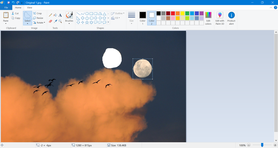Viewport: 278px width, 148px height.
Task: Switch active color to Color 1
Action: [143, 18]
